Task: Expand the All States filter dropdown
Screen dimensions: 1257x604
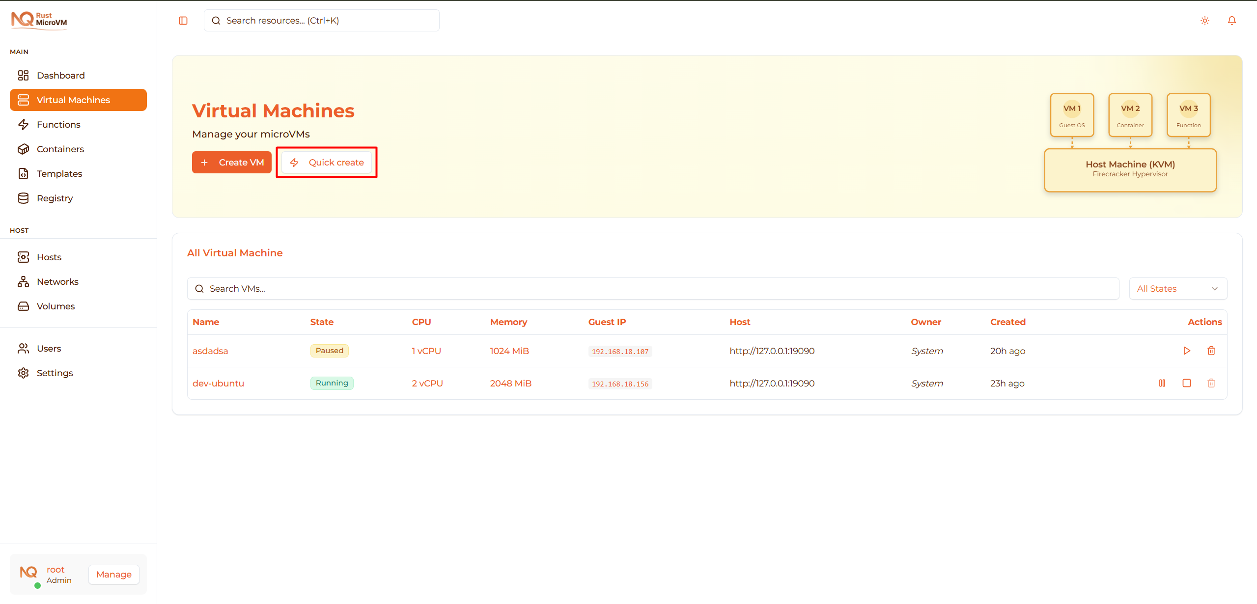Action: (1177, 289)
